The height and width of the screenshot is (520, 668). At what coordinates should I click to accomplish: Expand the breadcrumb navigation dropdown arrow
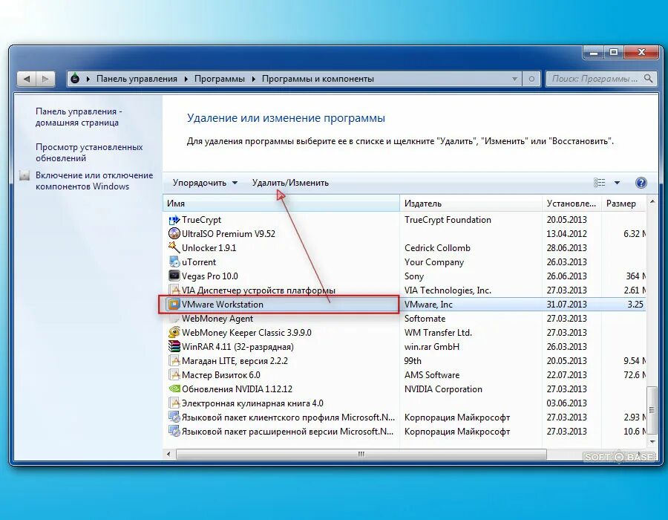coord(515,78)
